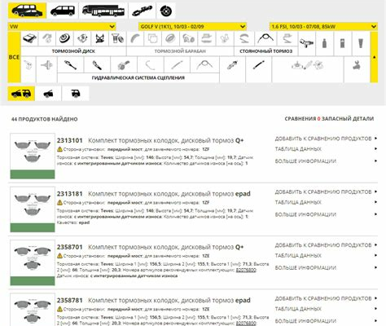Screen dimensions: 386x326
Task: Choose the wear sensor part icon
Action: pyautogui.click(x=307, y=43)
